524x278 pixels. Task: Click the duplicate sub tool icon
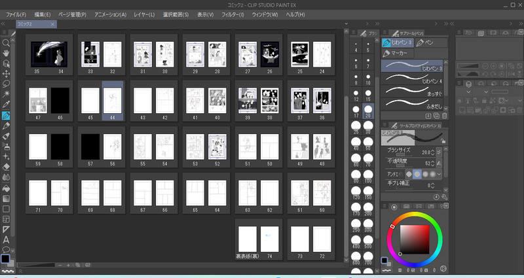tap(436, 116)
